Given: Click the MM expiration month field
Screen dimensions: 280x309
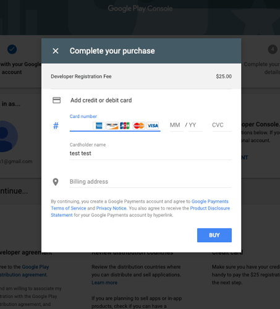Looking at the screenshot, I should [176, 125].
